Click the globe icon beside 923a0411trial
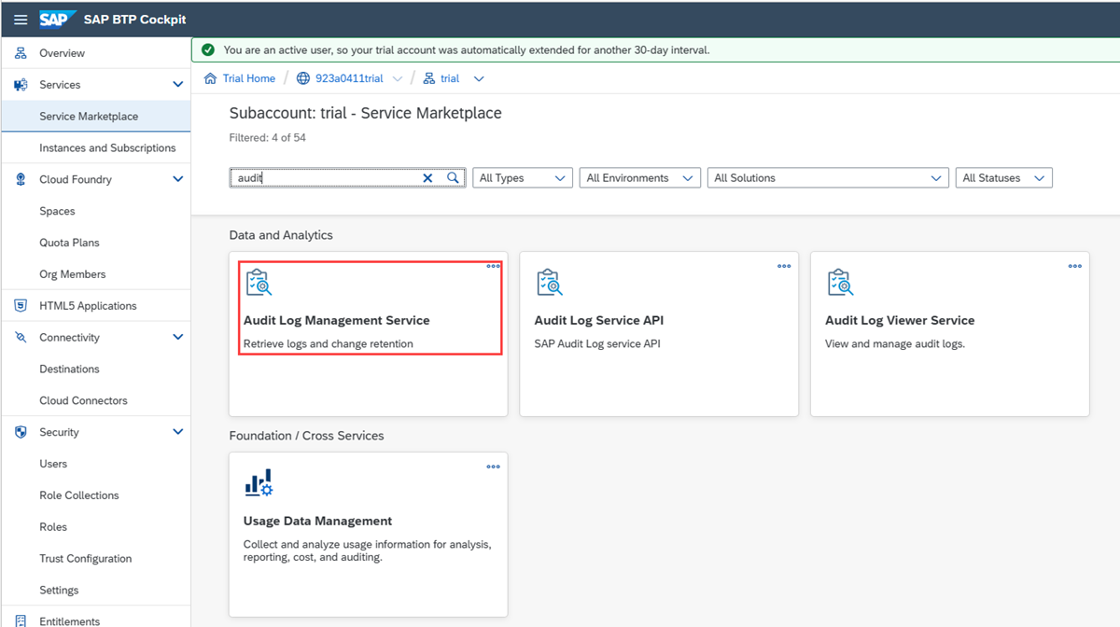Screen dimensions: 1120x627 pos(303,78)
